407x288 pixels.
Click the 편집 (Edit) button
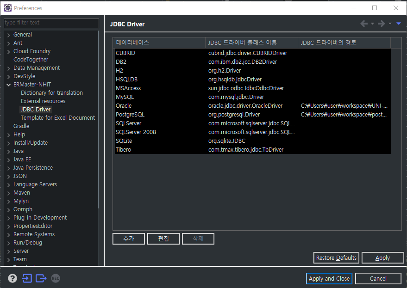coord(163,239)
